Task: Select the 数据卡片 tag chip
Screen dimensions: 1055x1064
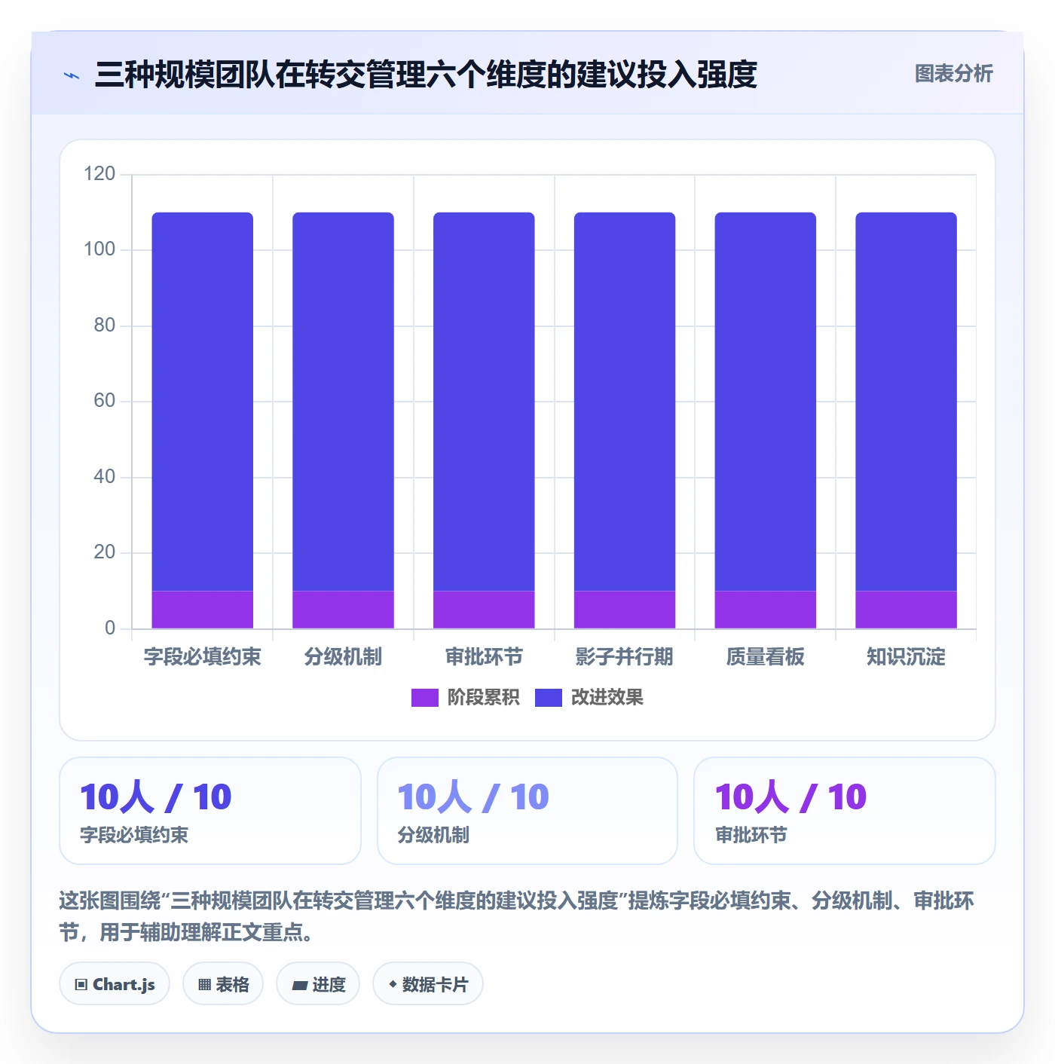Action: (428, 984)
